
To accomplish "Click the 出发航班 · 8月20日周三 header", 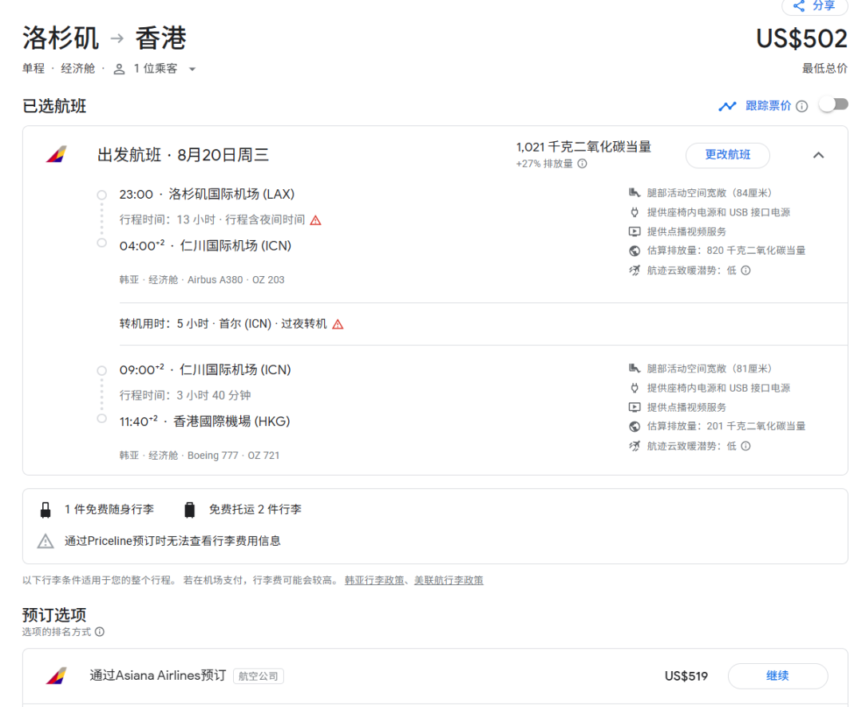I will coord(183,155).
